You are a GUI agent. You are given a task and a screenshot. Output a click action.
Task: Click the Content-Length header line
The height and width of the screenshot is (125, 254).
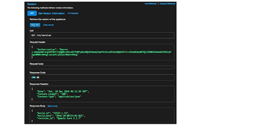point(52,94)
